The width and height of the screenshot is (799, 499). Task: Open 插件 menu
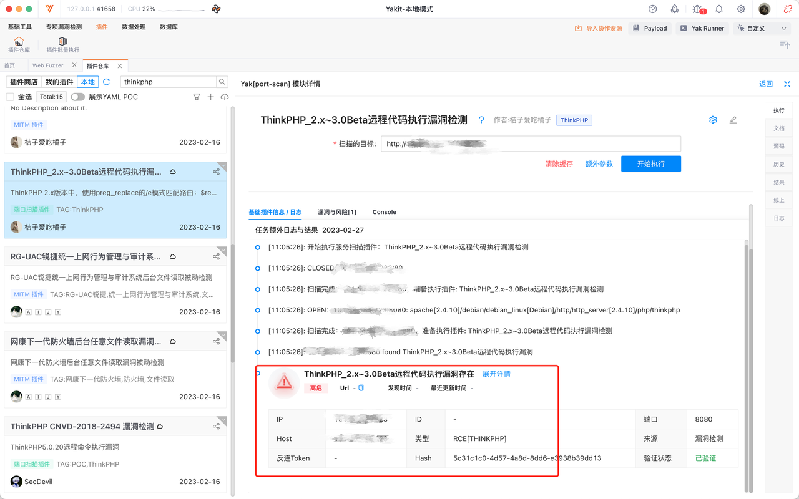point(102,27)
